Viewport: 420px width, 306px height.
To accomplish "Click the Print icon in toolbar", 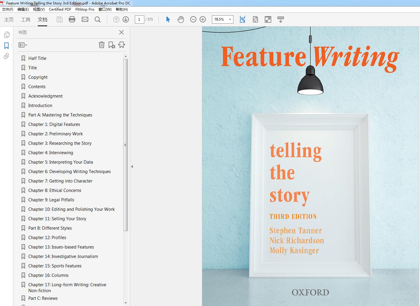I will [x=72, y=19].
